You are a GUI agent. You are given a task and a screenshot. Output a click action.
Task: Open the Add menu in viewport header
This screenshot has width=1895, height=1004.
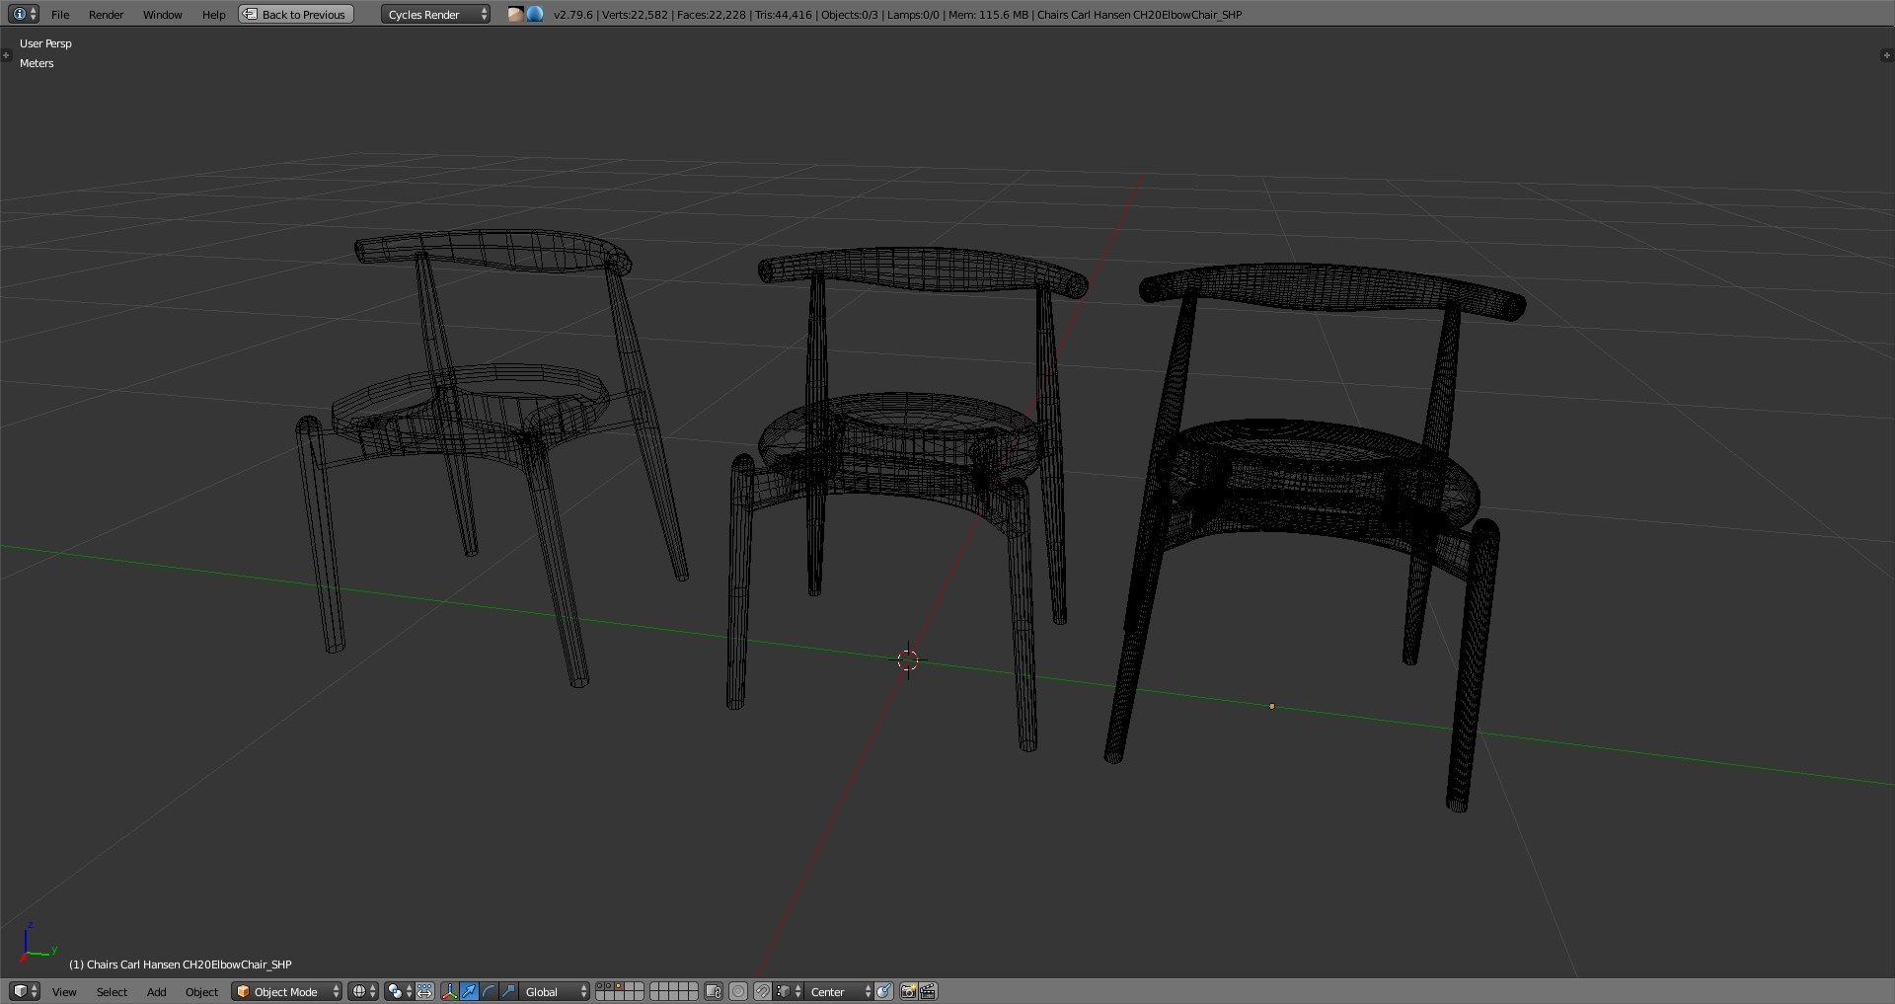pyautogui.click(x=156, y=992)
